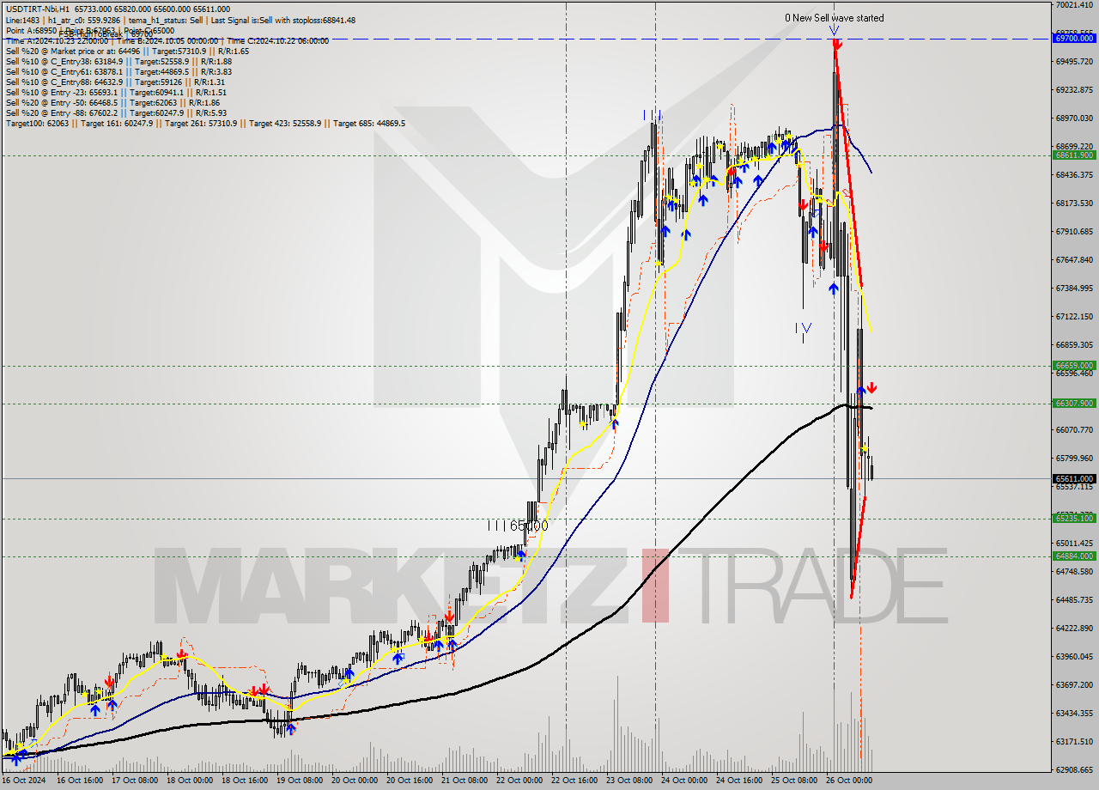The width and height of the screenshot is (1099, 790).
Task: Click the 69232.850 price axis label
Action: click(1074, 89)
